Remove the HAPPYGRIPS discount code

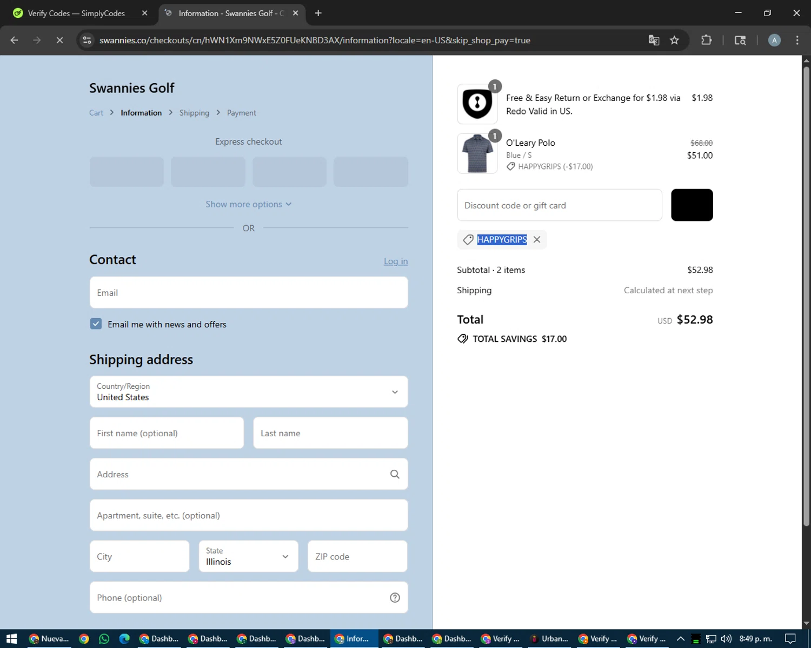click(x=537, y=240)
